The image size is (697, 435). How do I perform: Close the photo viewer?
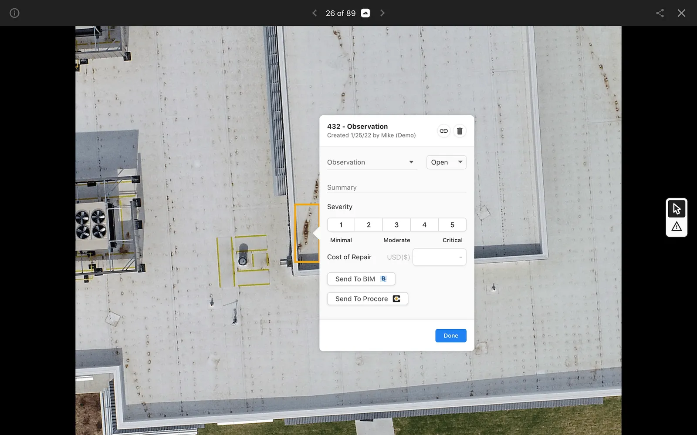pyautogui.click(x=681, y=13)
